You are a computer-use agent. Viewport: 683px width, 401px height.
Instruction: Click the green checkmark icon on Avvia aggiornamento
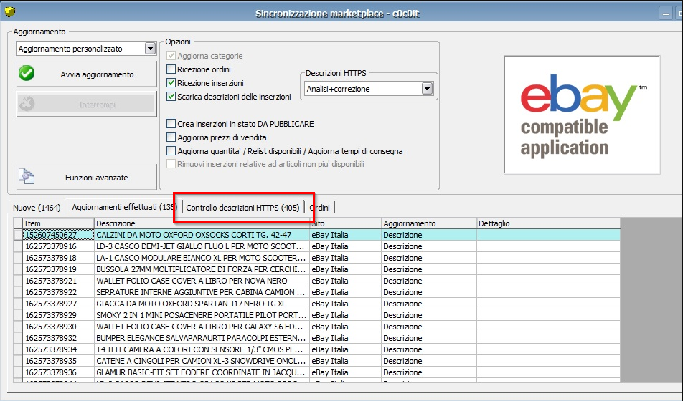27,74
